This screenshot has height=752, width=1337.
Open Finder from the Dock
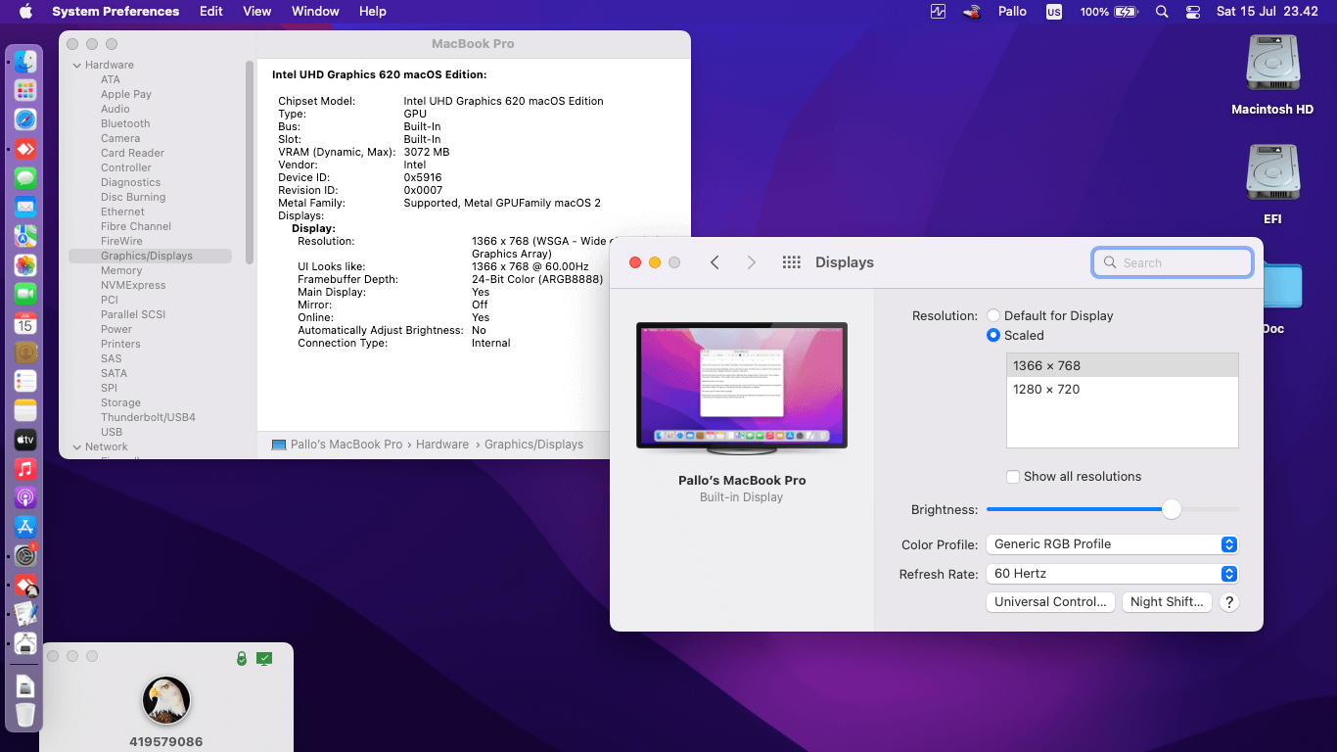point(25,62)
